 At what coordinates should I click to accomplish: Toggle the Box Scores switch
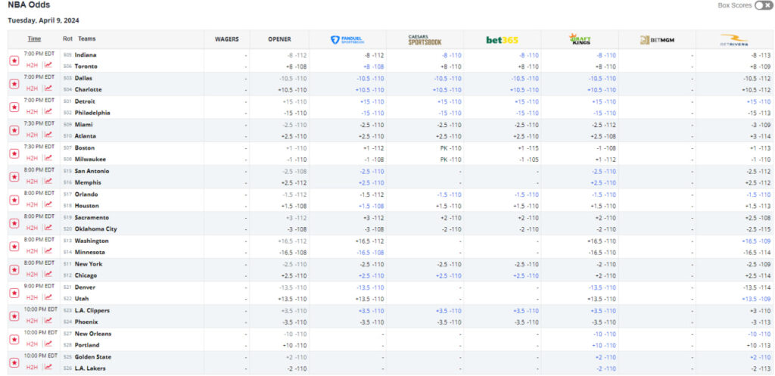pos(763,5)
